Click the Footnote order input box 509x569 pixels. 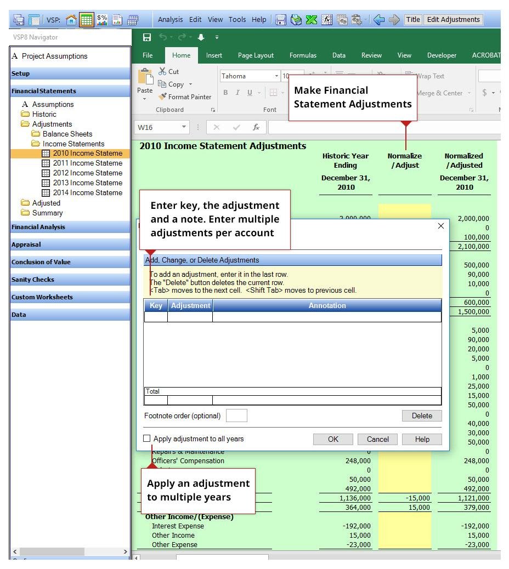236,416
